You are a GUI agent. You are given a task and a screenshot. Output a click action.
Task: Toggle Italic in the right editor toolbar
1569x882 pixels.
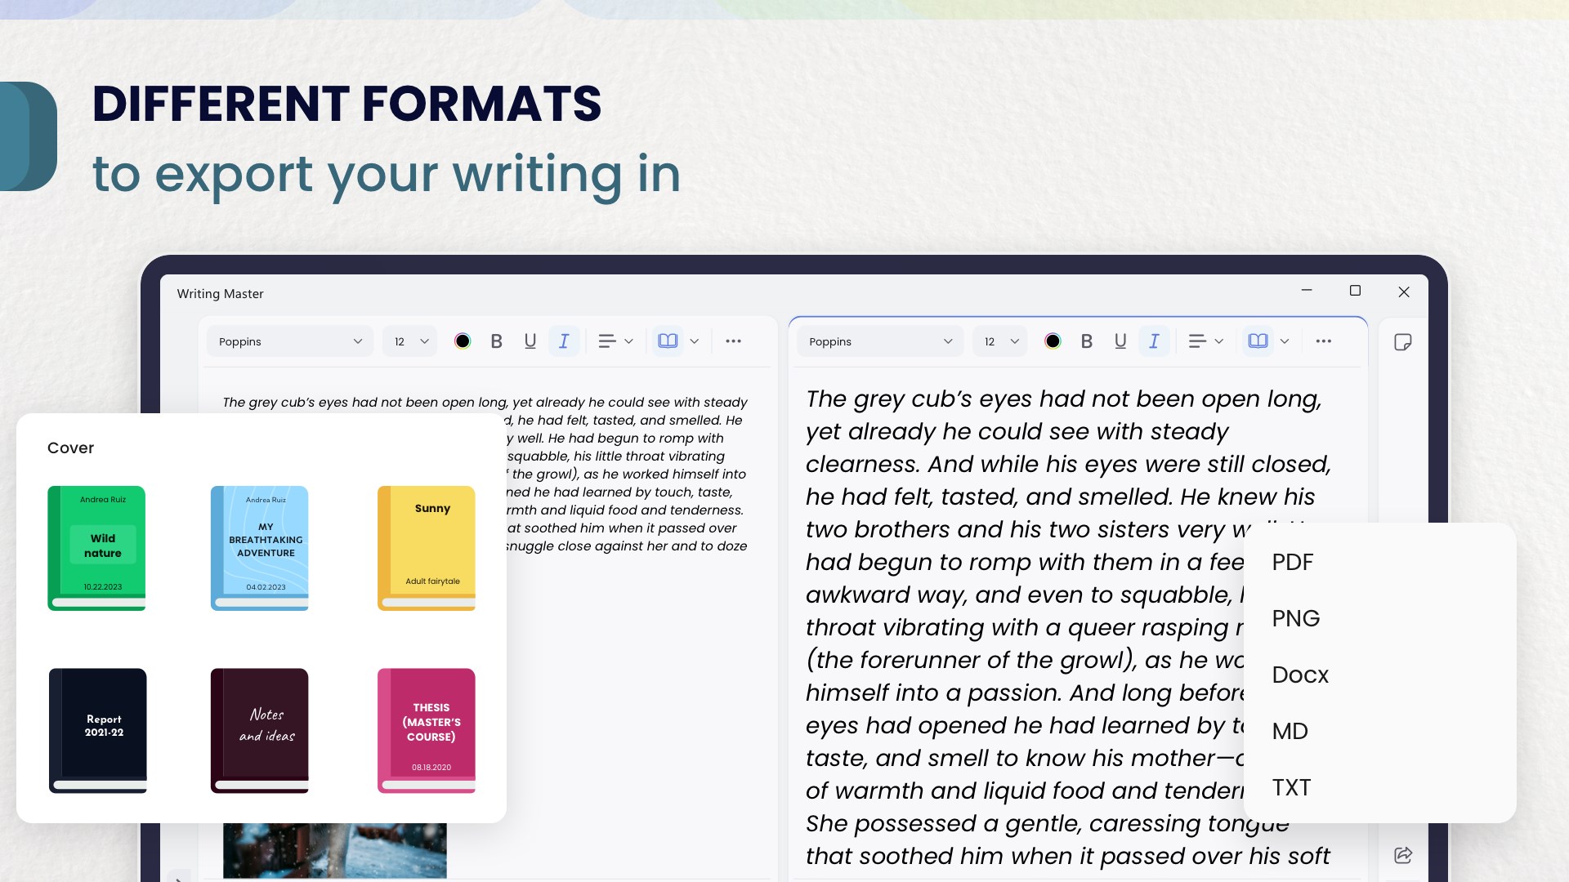coord(1154,341)
